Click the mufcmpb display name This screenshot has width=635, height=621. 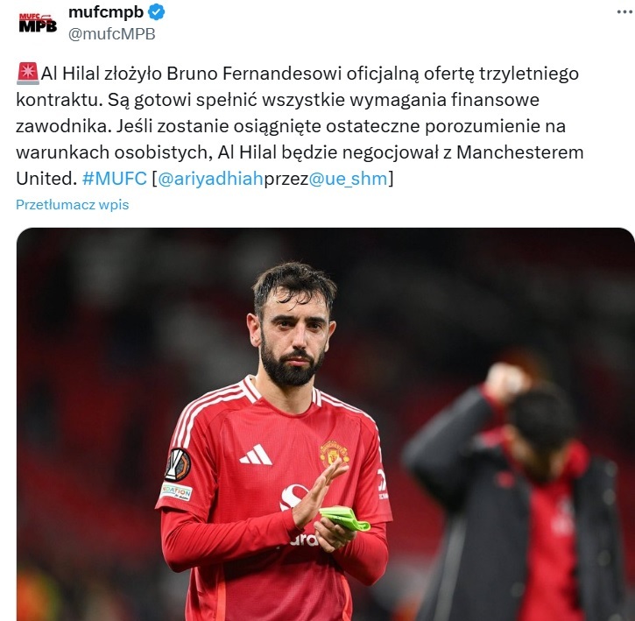coord(106,12)
